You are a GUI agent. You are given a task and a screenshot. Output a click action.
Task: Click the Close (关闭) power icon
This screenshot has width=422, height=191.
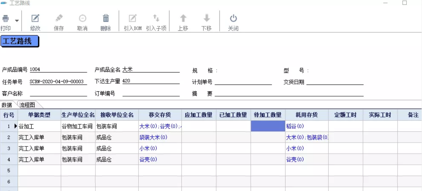point(233,19)
